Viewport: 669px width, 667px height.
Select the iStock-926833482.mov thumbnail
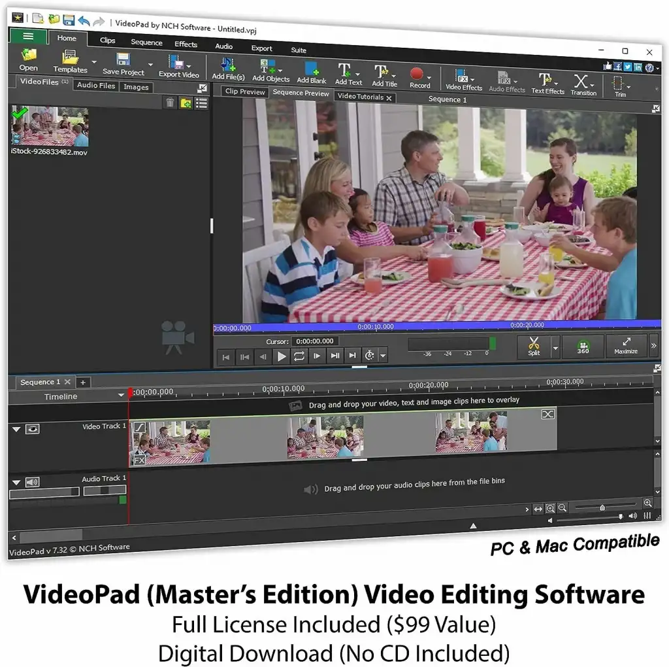[50, 126]
